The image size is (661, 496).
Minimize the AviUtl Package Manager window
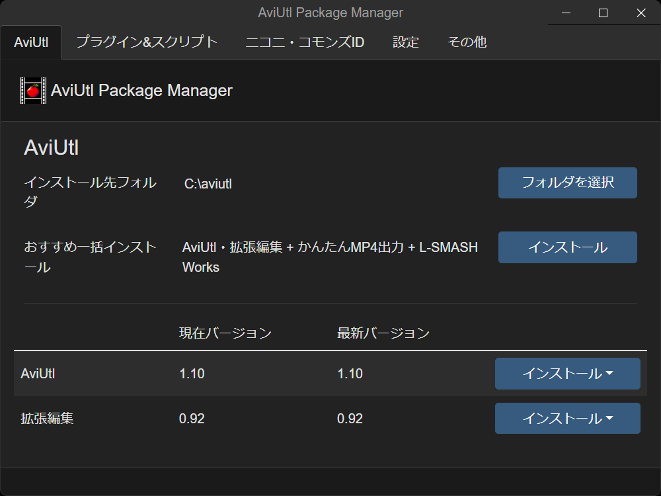click(x=566, y=13)
